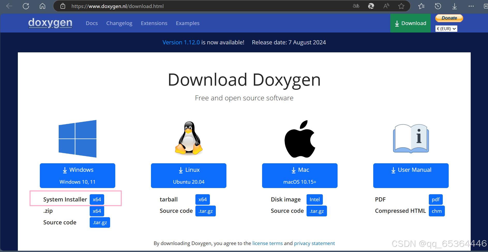Screen dimensions: 488x252
Task: Open browser downloads icon
Action: (x=454, y=6)
